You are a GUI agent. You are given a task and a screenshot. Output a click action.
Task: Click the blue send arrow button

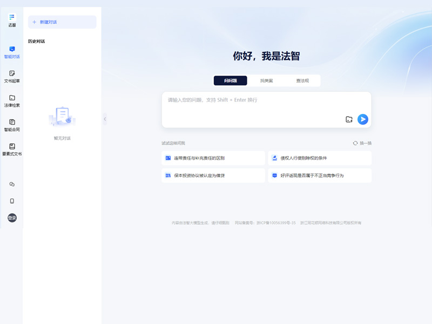363,119
